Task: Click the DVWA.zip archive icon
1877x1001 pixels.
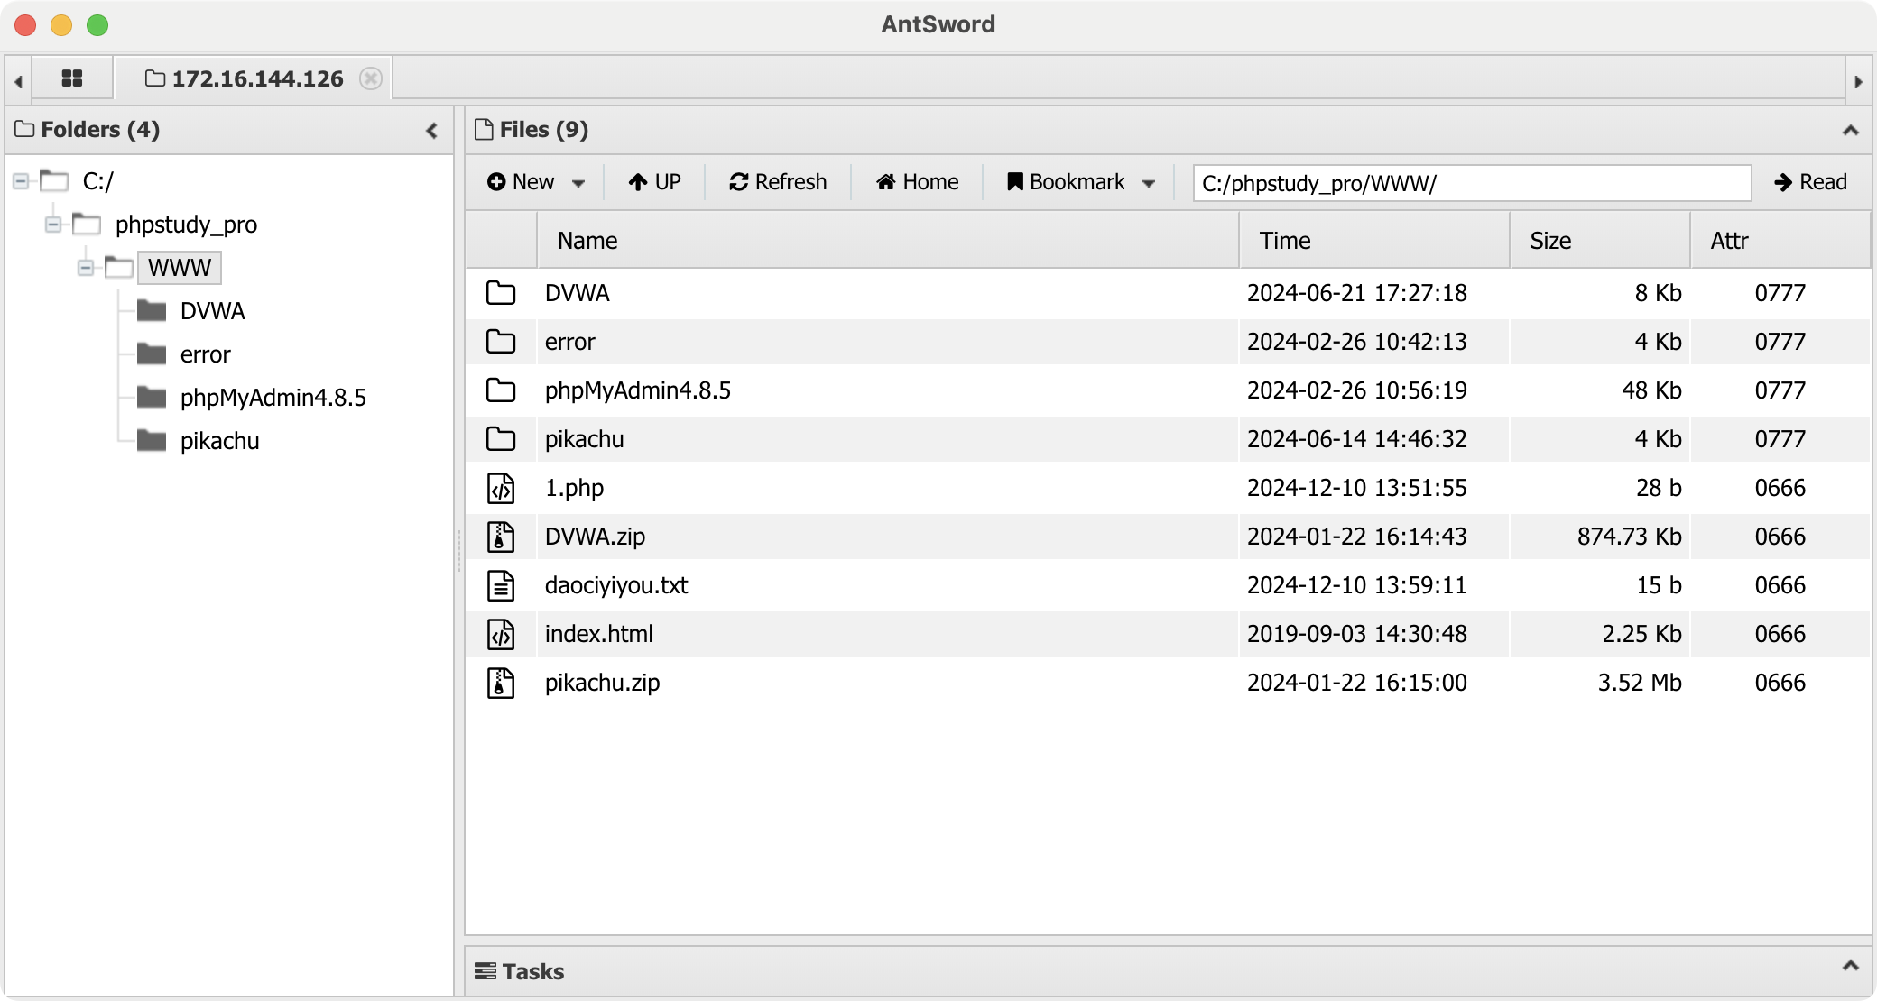Action: coord(501,537)
